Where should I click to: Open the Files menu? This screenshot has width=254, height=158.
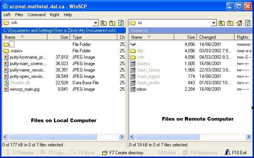coord(19,15)
